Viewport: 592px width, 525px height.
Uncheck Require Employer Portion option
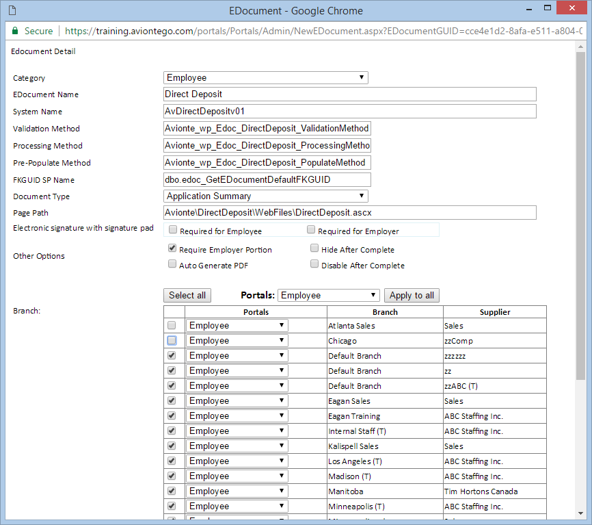172,248
